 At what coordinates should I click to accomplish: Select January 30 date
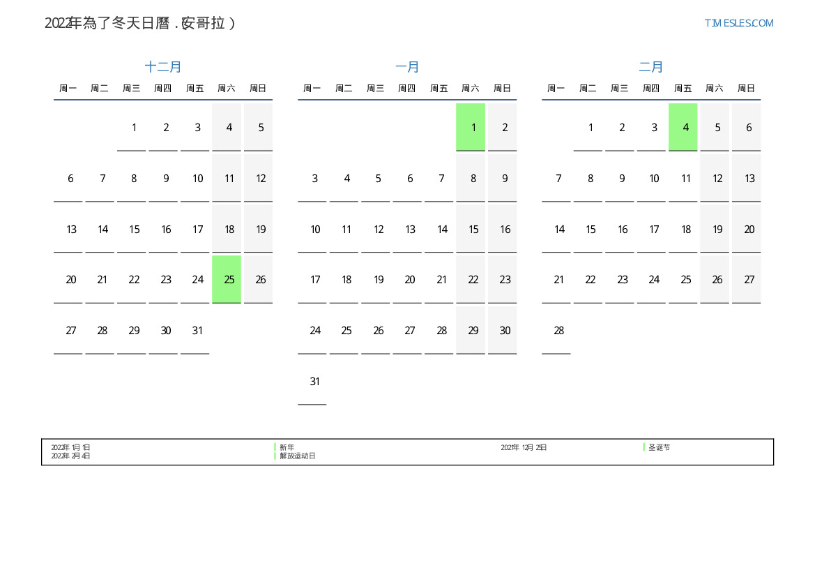tap(502, 331)
